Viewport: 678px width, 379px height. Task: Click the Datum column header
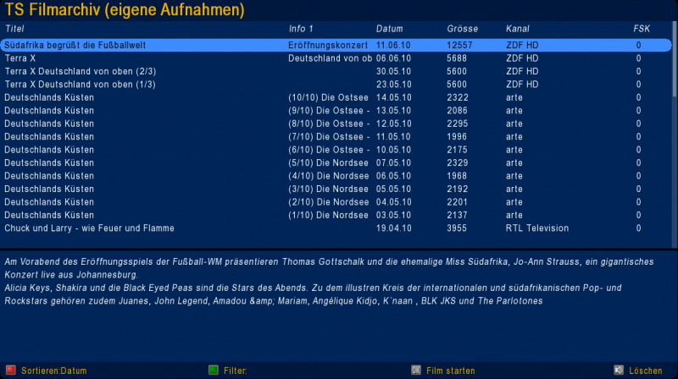tap(389, 29)
